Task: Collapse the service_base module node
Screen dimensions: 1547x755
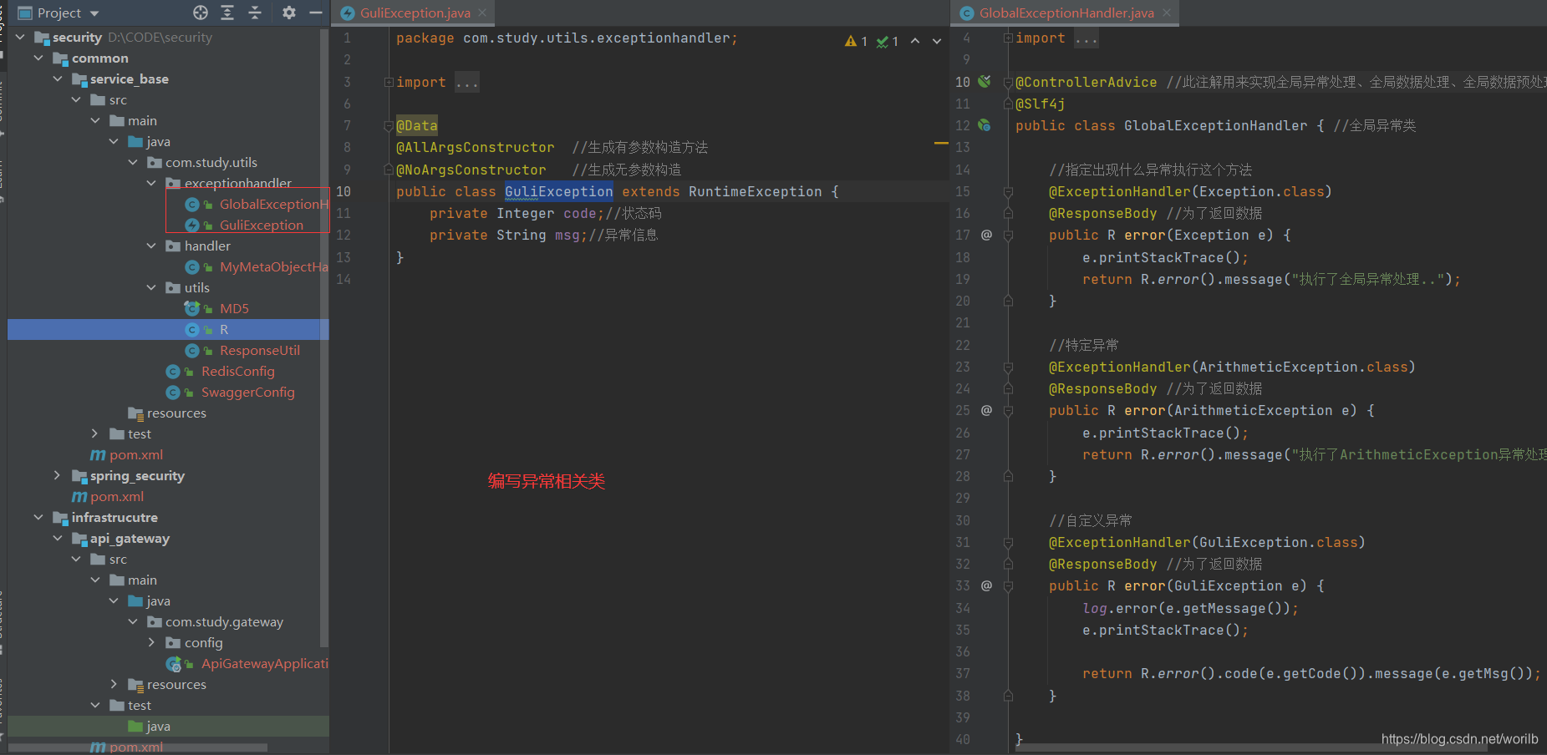Action: [58, 79]
